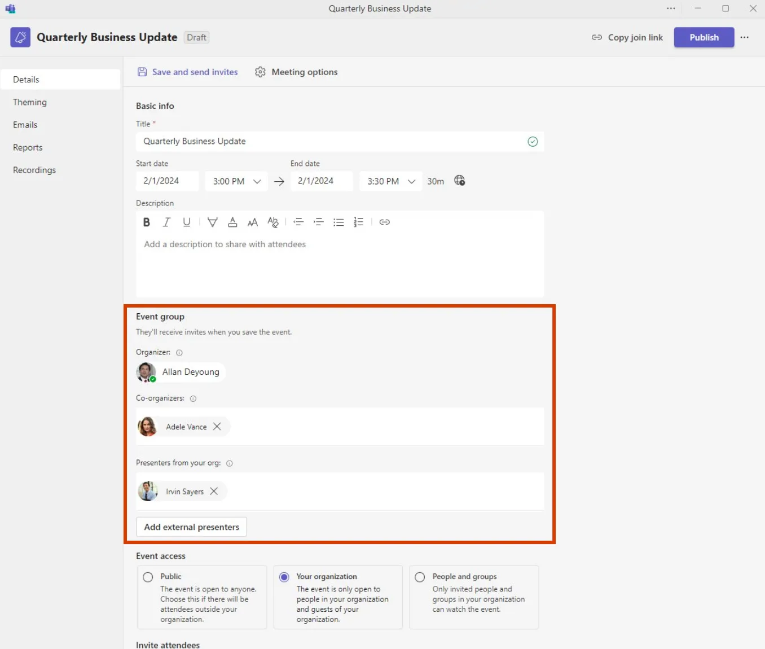Select People and groups event access
765x649 pixels.
[x=420, y=577]
